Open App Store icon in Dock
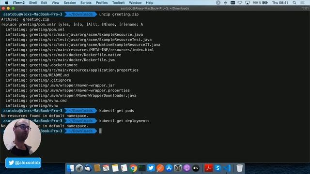 tap(169, 168)
